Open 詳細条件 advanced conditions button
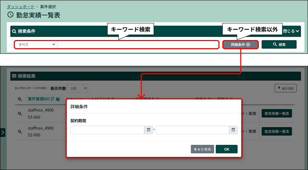 coord(240,45)
